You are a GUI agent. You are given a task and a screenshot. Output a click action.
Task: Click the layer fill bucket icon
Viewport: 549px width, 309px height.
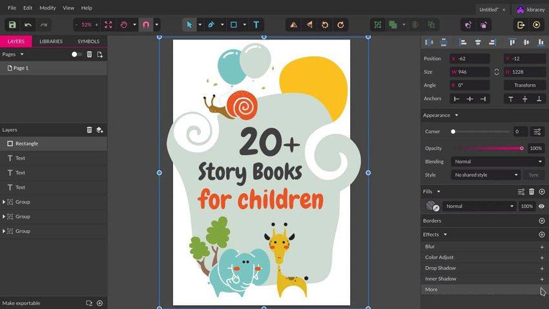point(99,130)
